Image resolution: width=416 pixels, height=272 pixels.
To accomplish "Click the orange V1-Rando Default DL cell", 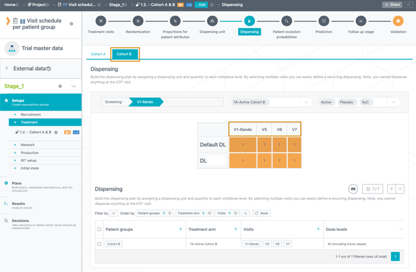I will click(x=242, y=145).
